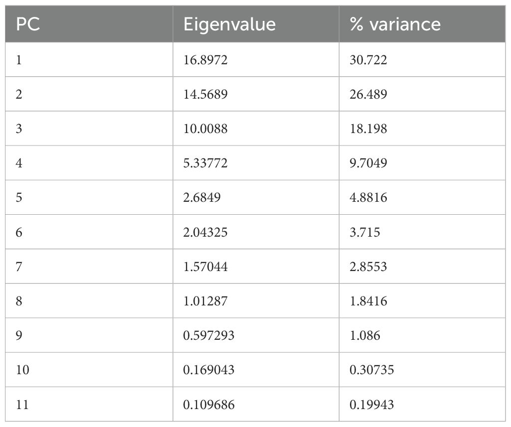Select variance cell 30.722
This screenshot has width=511, height=427.
[368, 60]
